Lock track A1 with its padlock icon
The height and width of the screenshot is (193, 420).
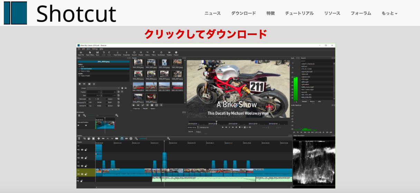(82, 181)
